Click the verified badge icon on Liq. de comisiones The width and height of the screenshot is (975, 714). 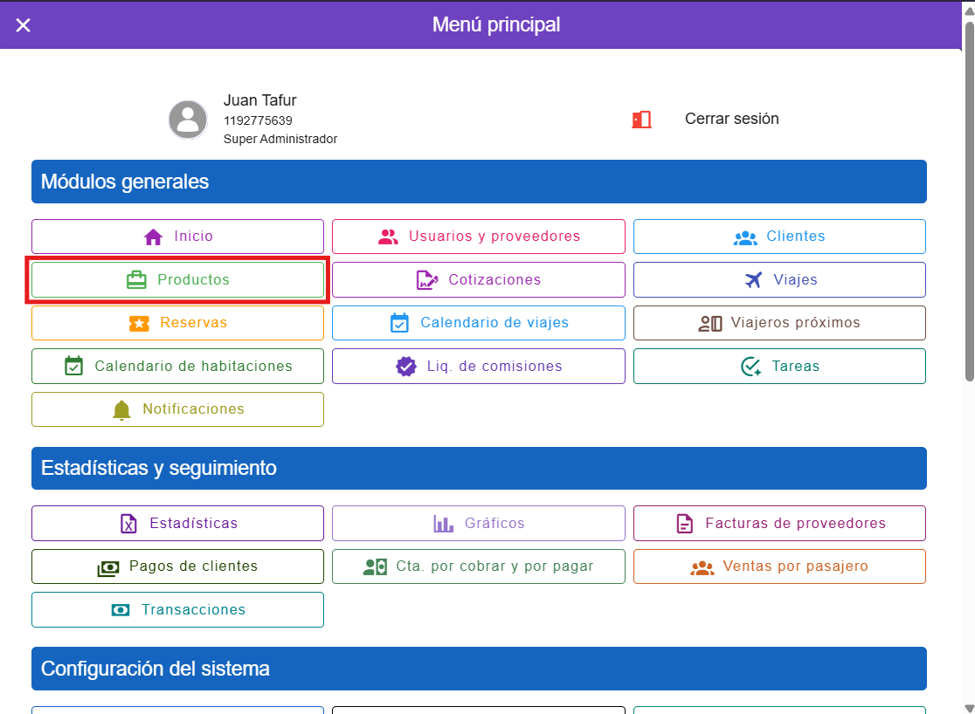click(406, 367)
